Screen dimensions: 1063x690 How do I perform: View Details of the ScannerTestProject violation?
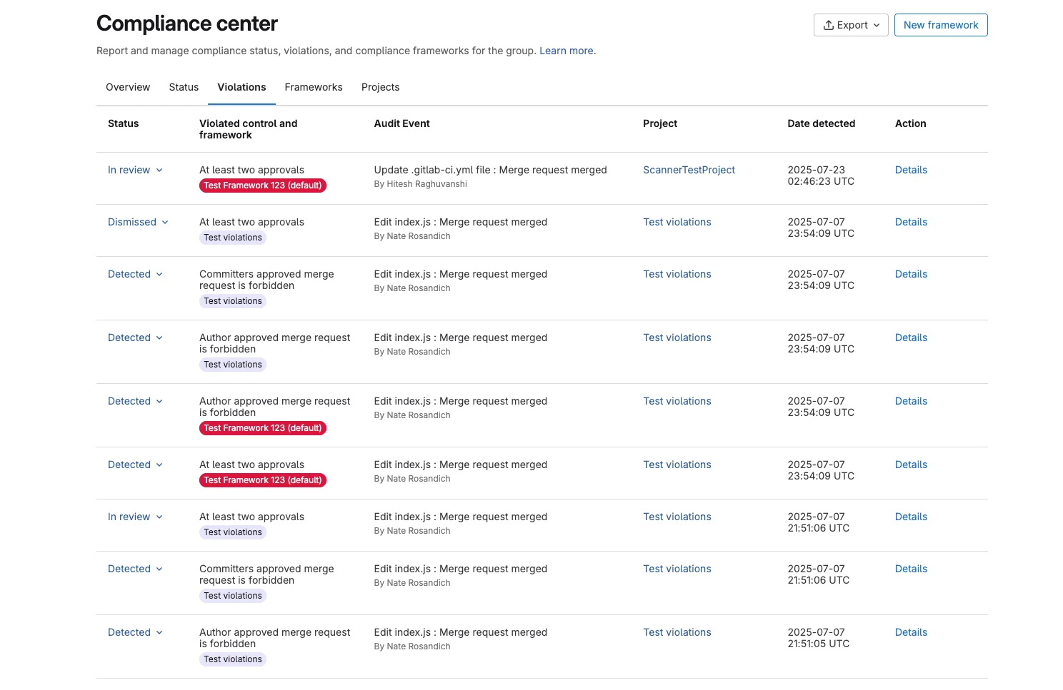point(910,170)
